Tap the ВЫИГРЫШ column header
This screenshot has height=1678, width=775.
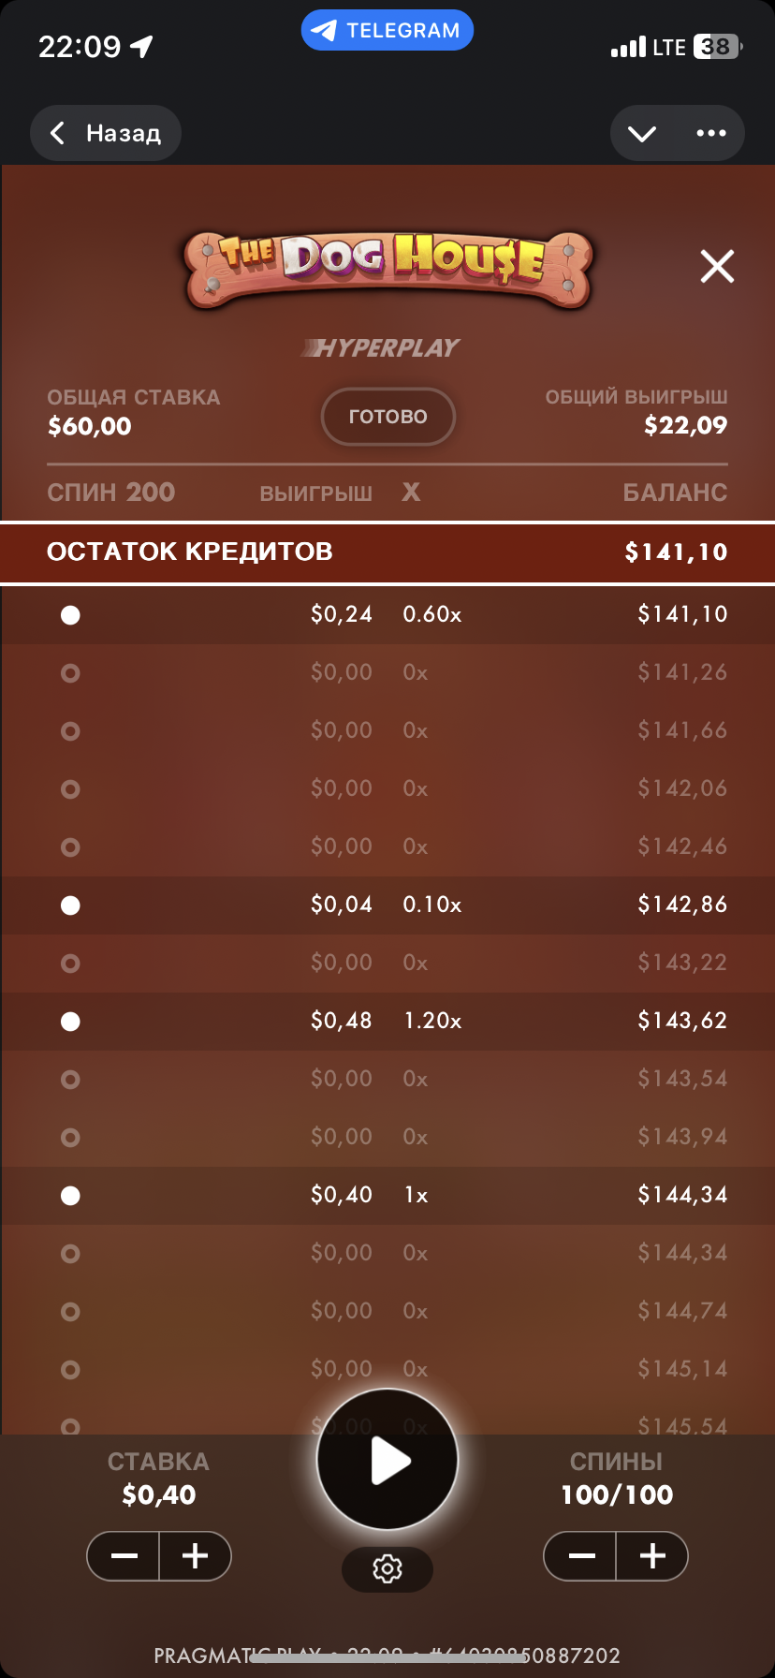(315, 493)
